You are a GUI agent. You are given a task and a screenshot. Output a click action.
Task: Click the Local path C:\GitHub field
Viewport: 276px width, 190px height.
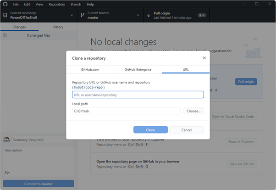tap(127, 111)
